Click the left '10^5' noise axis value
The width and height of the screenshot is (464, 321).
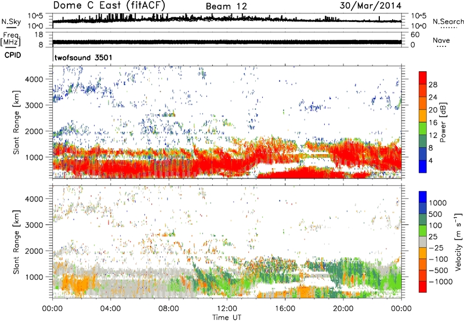35,16
